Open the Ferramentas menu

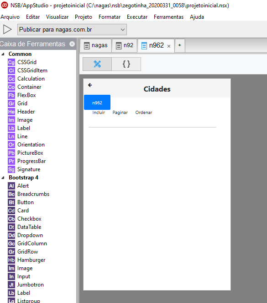pyautogui.click(x=168, y=17)
